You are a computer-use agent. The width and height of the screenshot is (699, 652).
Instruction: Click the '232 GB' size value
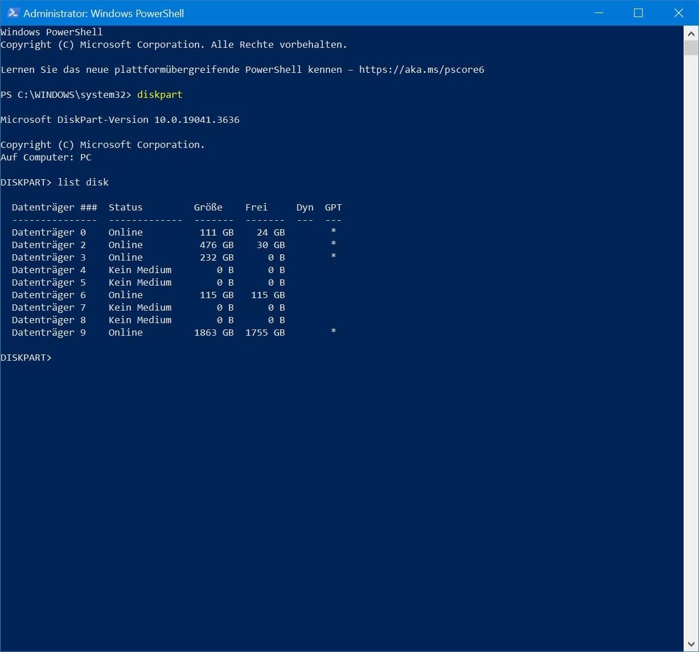pos(217,257)
